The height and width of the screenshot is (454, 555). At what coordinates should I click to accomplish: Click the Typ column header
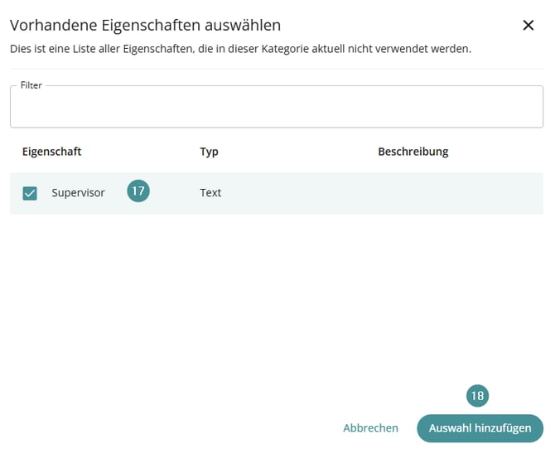point(209,152)
